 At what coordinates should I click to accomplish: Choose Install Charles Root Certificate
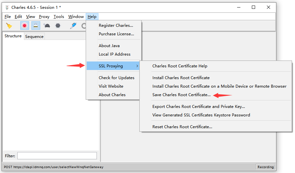pos(181,78)
